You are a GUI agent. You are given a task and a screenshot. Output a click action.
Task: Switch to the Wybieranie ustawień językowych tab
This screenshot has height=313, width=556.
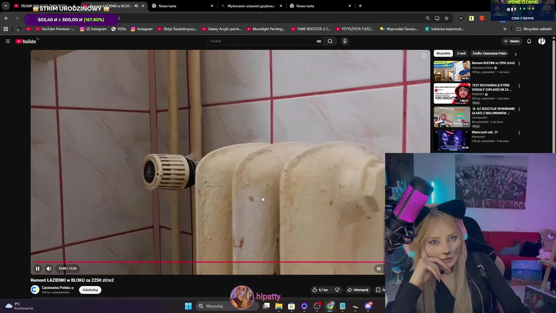coord(252,6)
